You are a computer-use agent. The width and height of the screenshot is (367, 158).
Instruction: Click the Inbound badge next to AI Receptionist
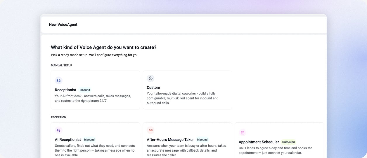(89, 140)
